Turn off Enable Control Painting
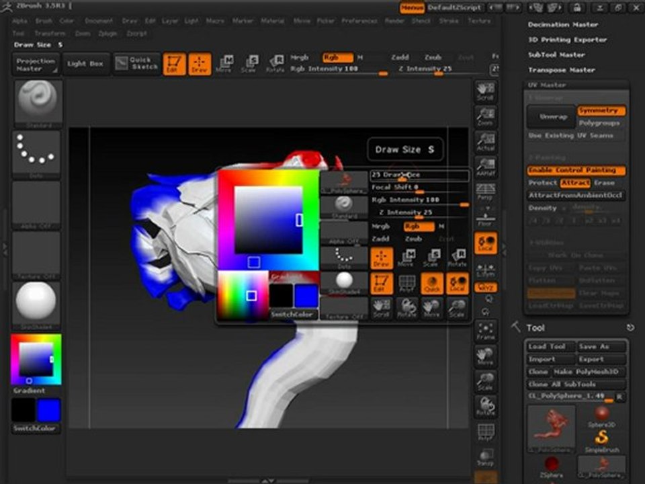The height and width of the screenshot is (484, 645). 576,171
